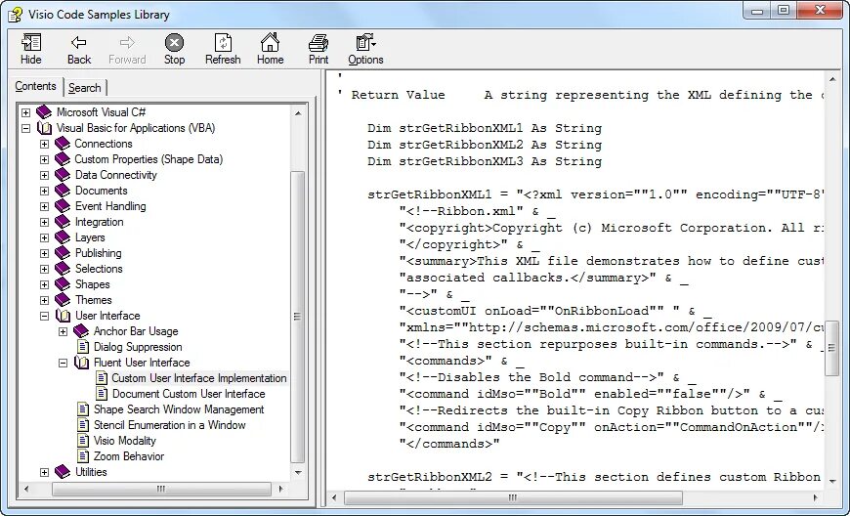Click the Microsoft Visual C# book icon
This screenshot has width=850, height=516.
click(43, 112)
